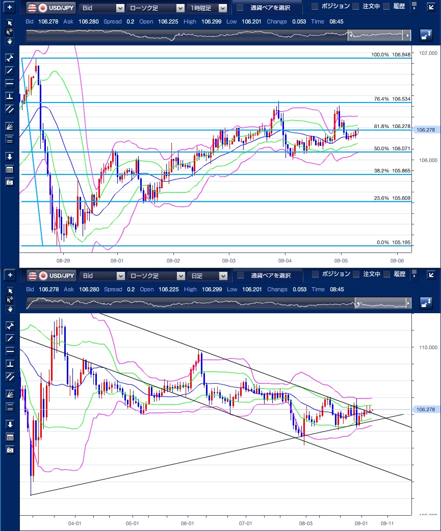This screenshot has width=441, height=531.
Task: Choose Fibonacci retracement lines tool in lower chart
Action: [x=9, y=407]
